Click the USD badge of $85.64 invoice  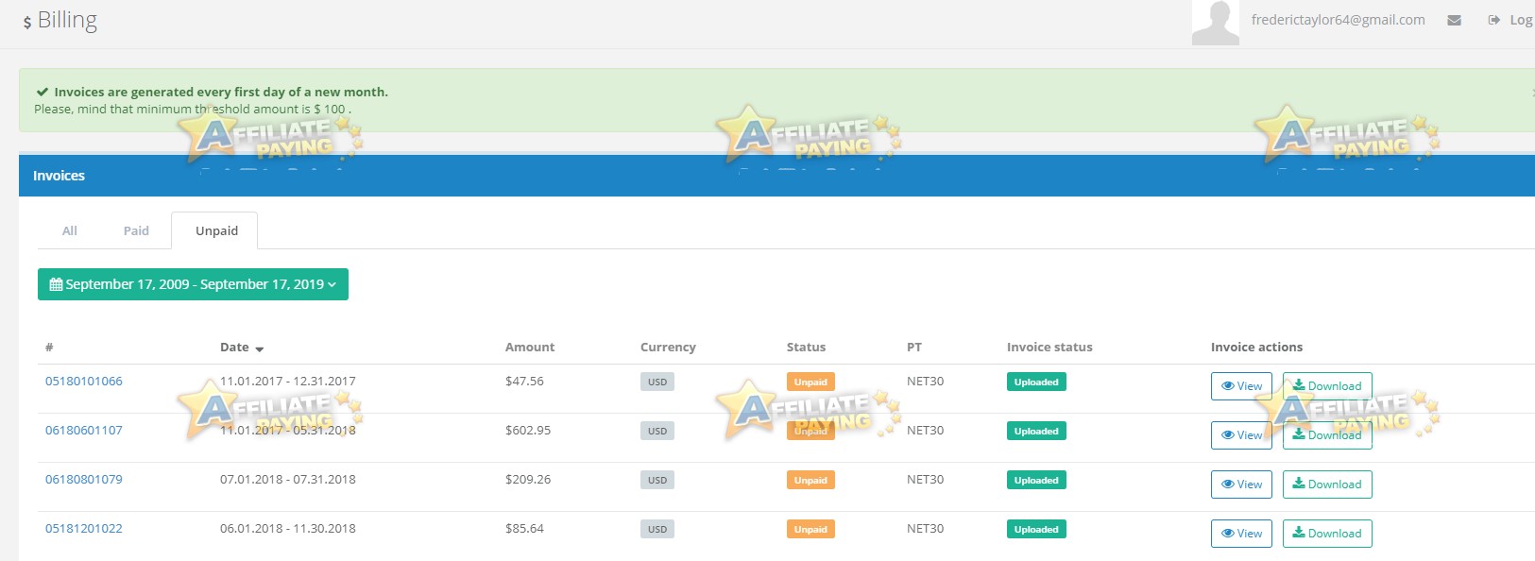(657, 530)
